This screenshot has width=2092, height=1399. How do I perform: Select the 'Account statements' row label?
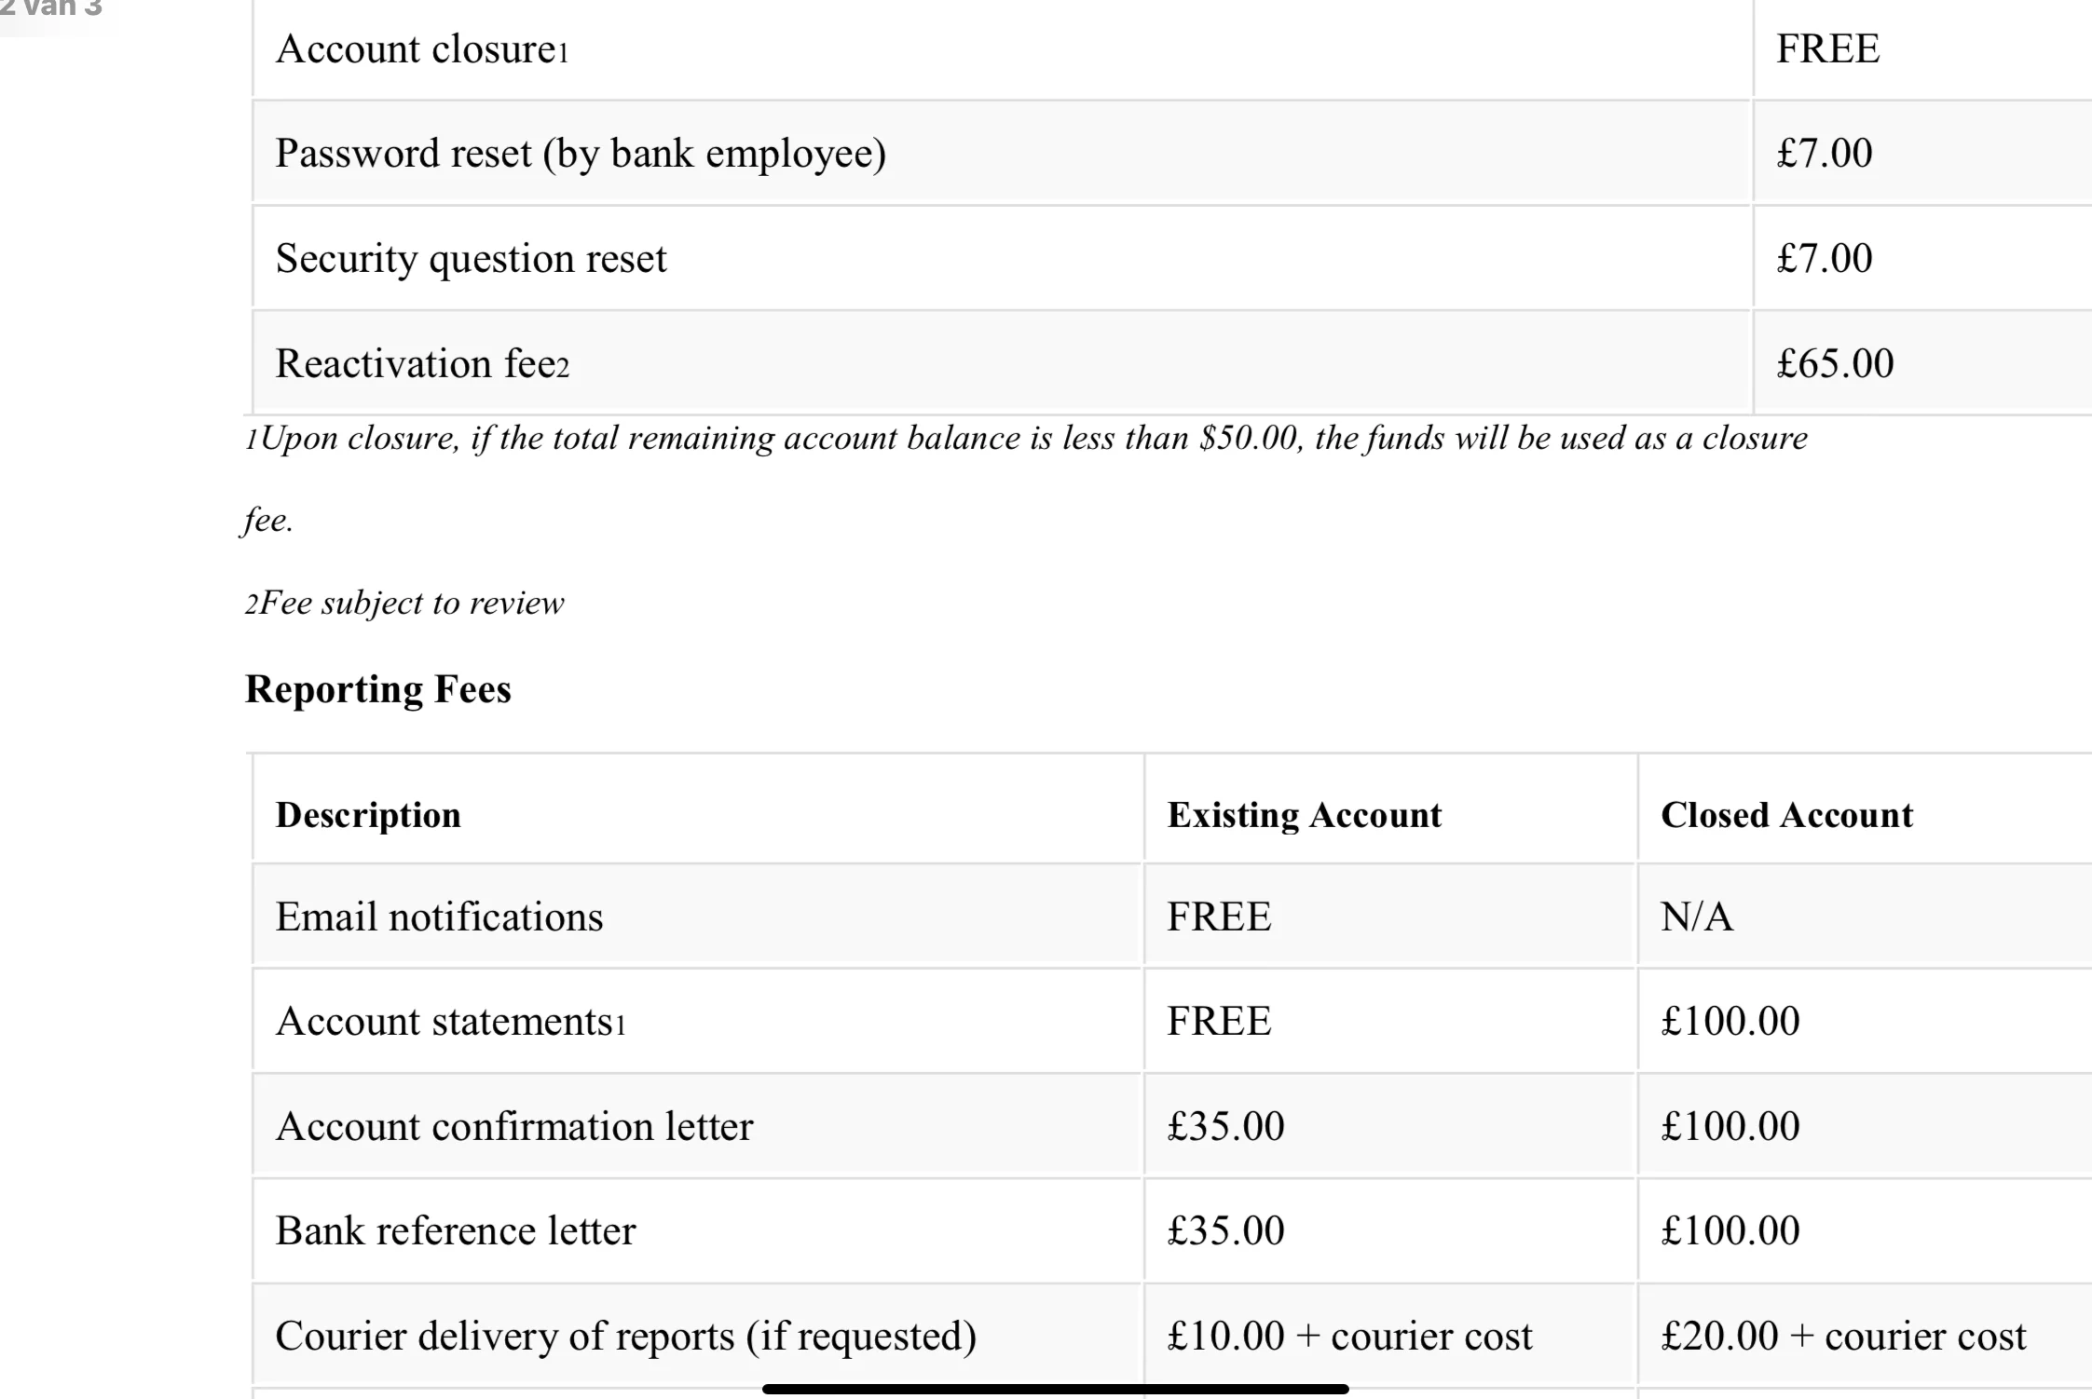(x=450, y=1022)
